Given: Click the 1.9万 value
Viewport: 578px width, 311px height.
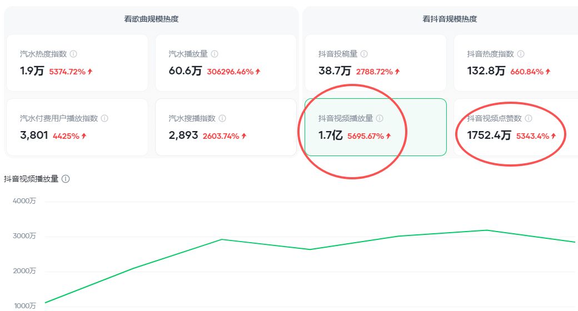Looking at the screenshot, I should point(32,71).
